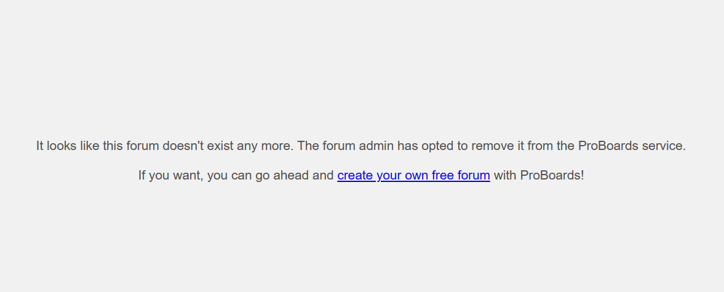Viewport: 724px width, 292px height.
Task: Click the phrase "you can go ahead and"
Action: point(270,175)
